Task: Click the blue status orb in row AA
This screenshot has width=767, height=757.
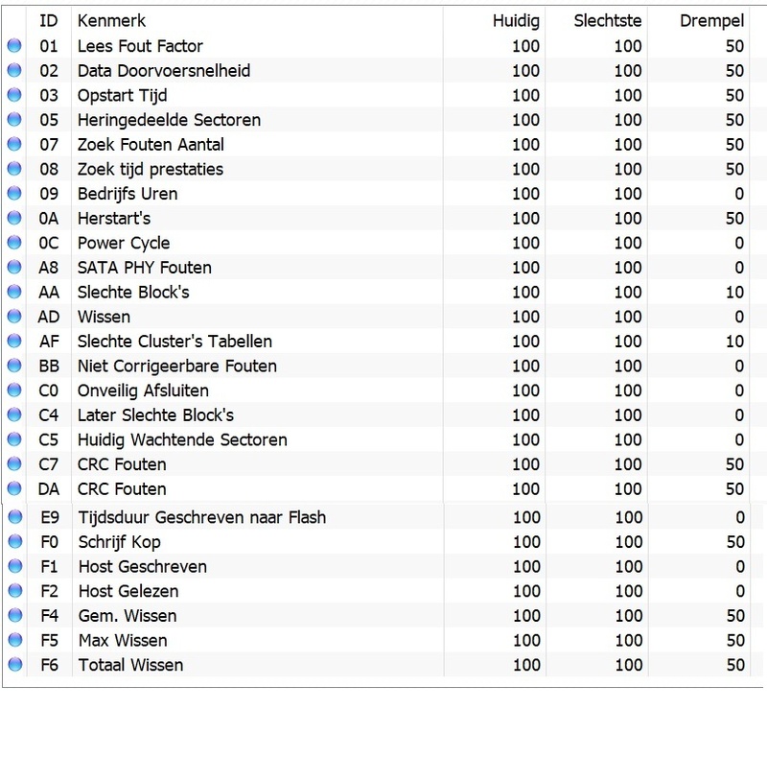Action: 14,292
